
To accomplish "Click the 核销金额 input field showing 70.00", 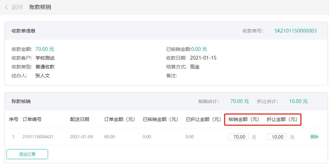I will click(x=238, y=137).
